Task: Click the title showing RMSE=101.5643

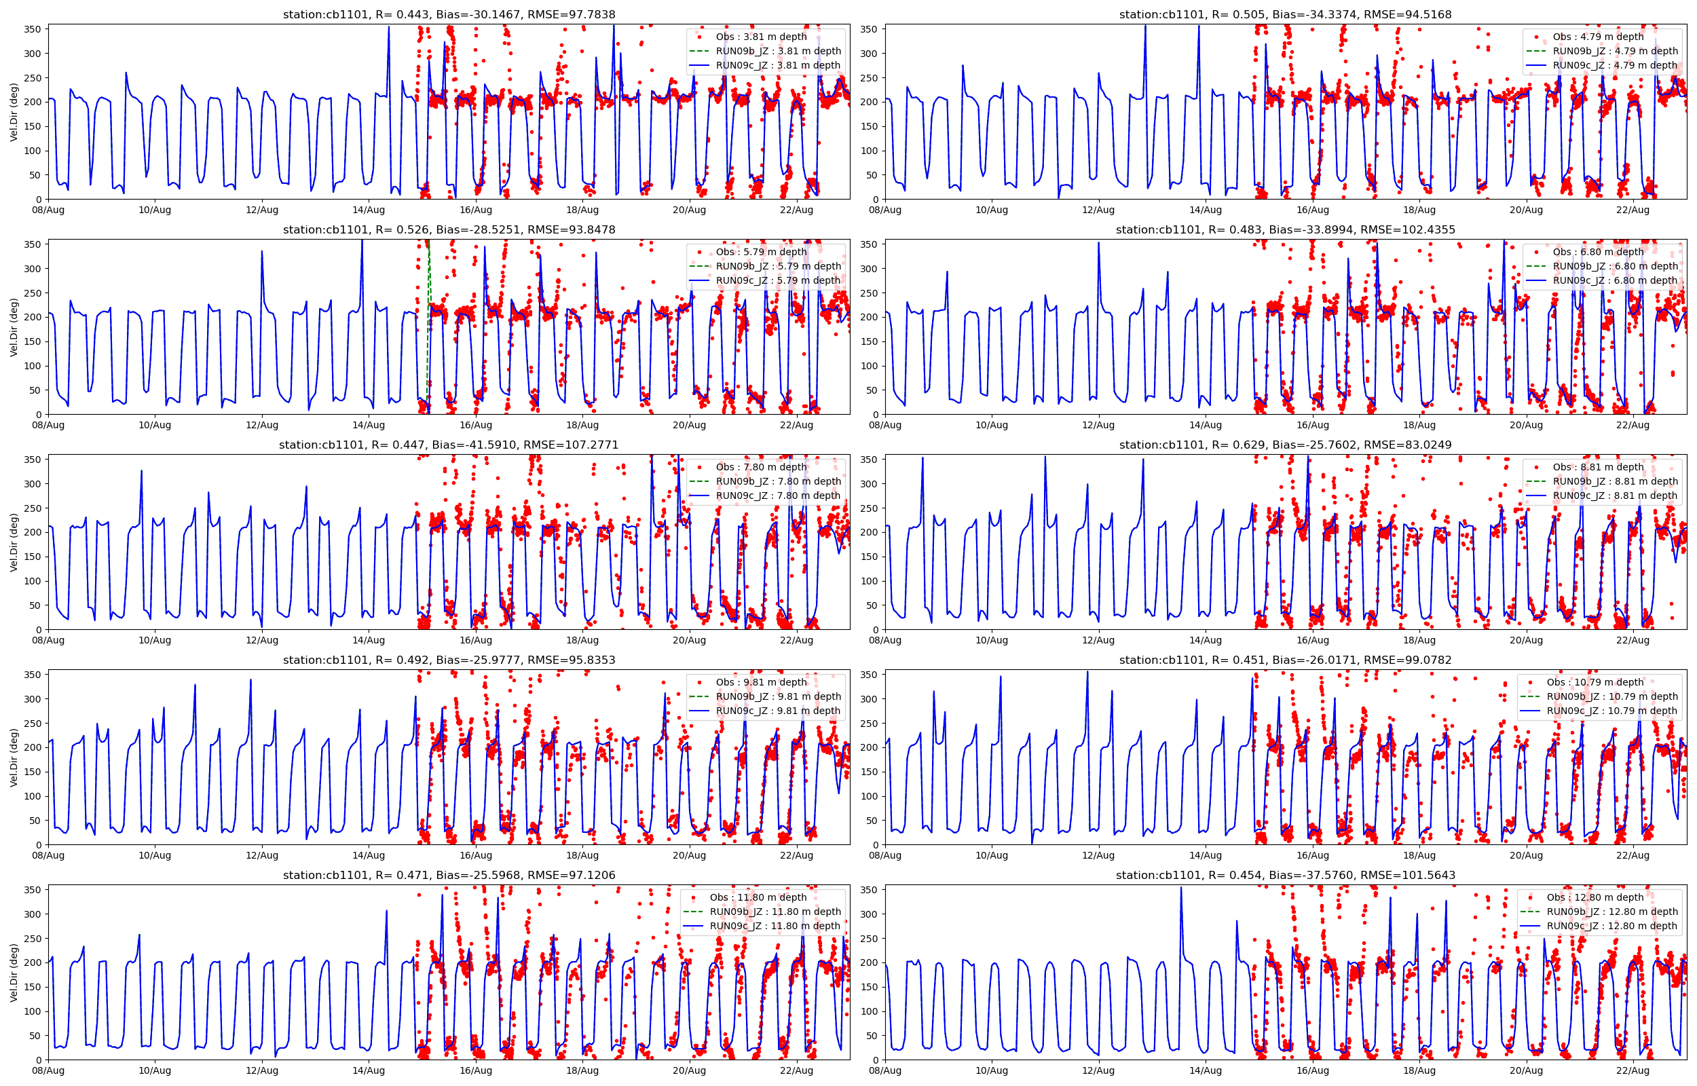Action: [x=1285, y=875]
